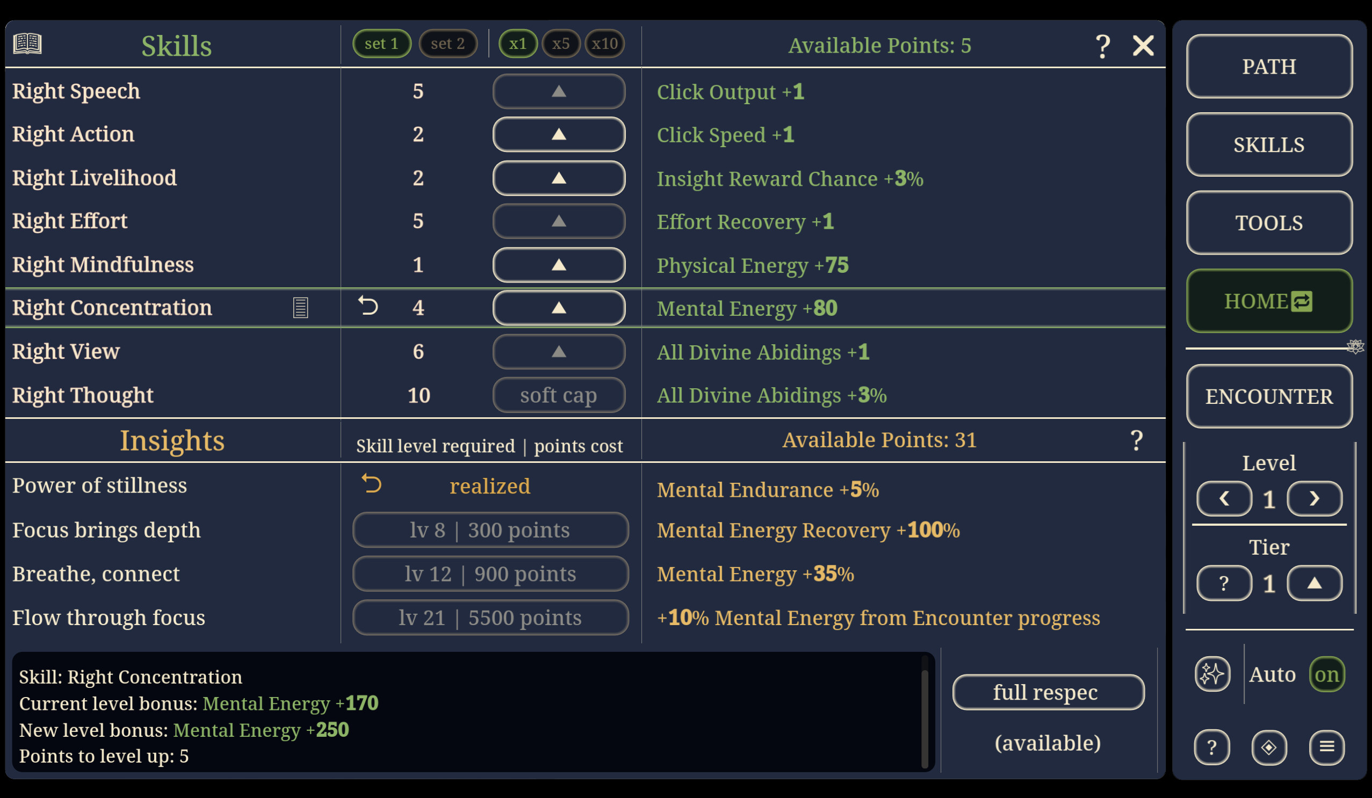1372x798 pixels.
Task: Open the hamburger list icon bottom right
Action: [1326, 748]
